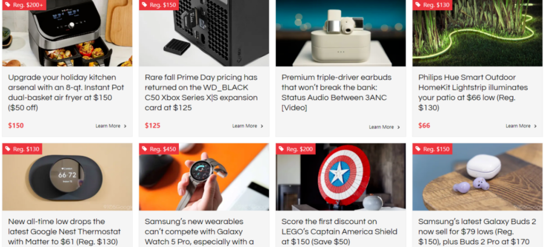The image size is (545, 247).
Task: Open Samsung's latest Galaxy Buds 2 headline
Action: point(477,232)
